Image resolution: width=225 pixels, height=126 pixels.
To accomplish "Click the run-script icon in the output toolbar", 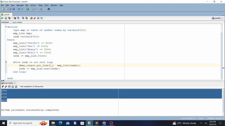I will 16,86.
